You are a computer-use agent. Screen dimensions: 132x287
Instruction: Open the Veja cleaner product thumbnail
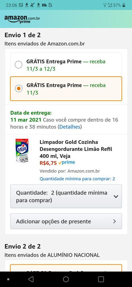pos(22,150)
